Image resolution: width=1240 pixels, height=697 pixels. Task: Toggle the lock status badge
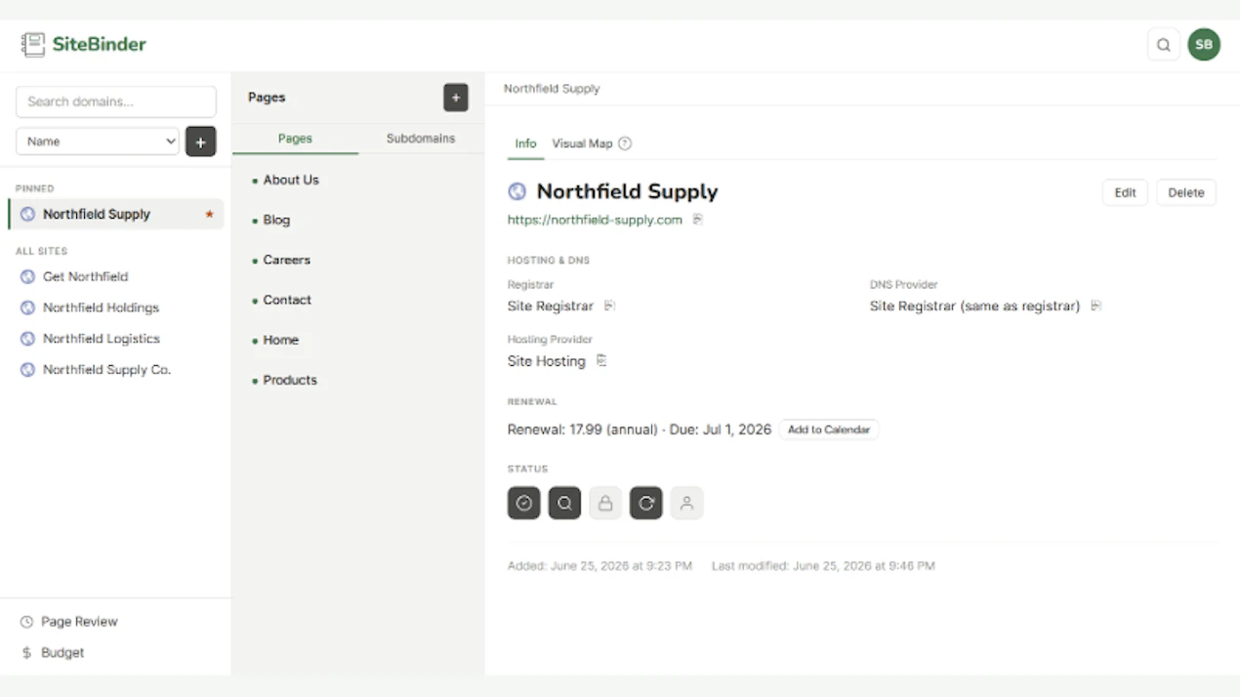(x=605, y=503)
